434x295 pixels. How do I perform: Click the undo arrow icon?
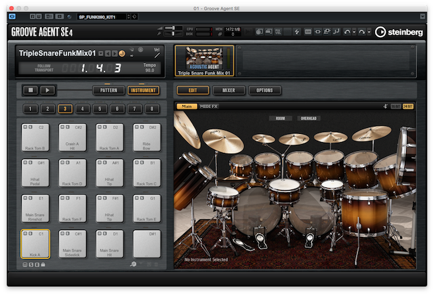(x=347, y=32)
